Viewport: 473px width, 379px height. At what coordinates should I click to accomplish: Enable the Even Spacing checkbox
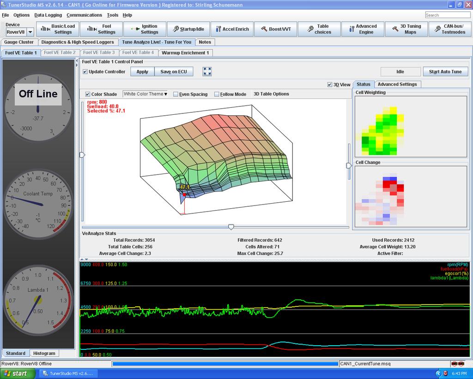coord(176,94)
